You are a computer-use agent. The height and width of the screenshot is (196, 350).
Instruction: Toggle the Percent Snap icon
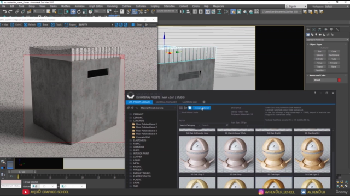[x=141, y=11]
